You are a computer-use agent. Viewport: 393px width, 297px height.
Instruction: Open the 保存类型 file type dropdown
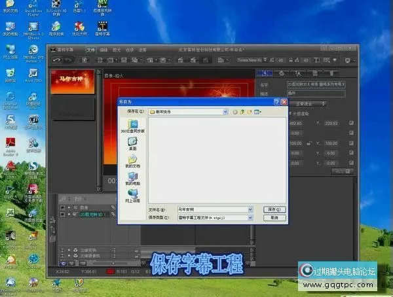pyautogui.click(x=250, y=217)
